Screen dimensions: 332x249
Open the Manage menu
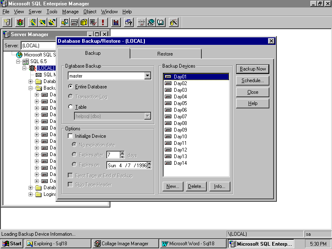click(70, 12)
